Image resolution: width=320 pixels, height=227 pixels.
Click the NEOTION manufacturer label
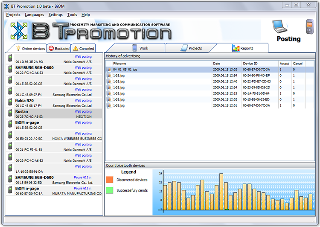click(84, 117)
